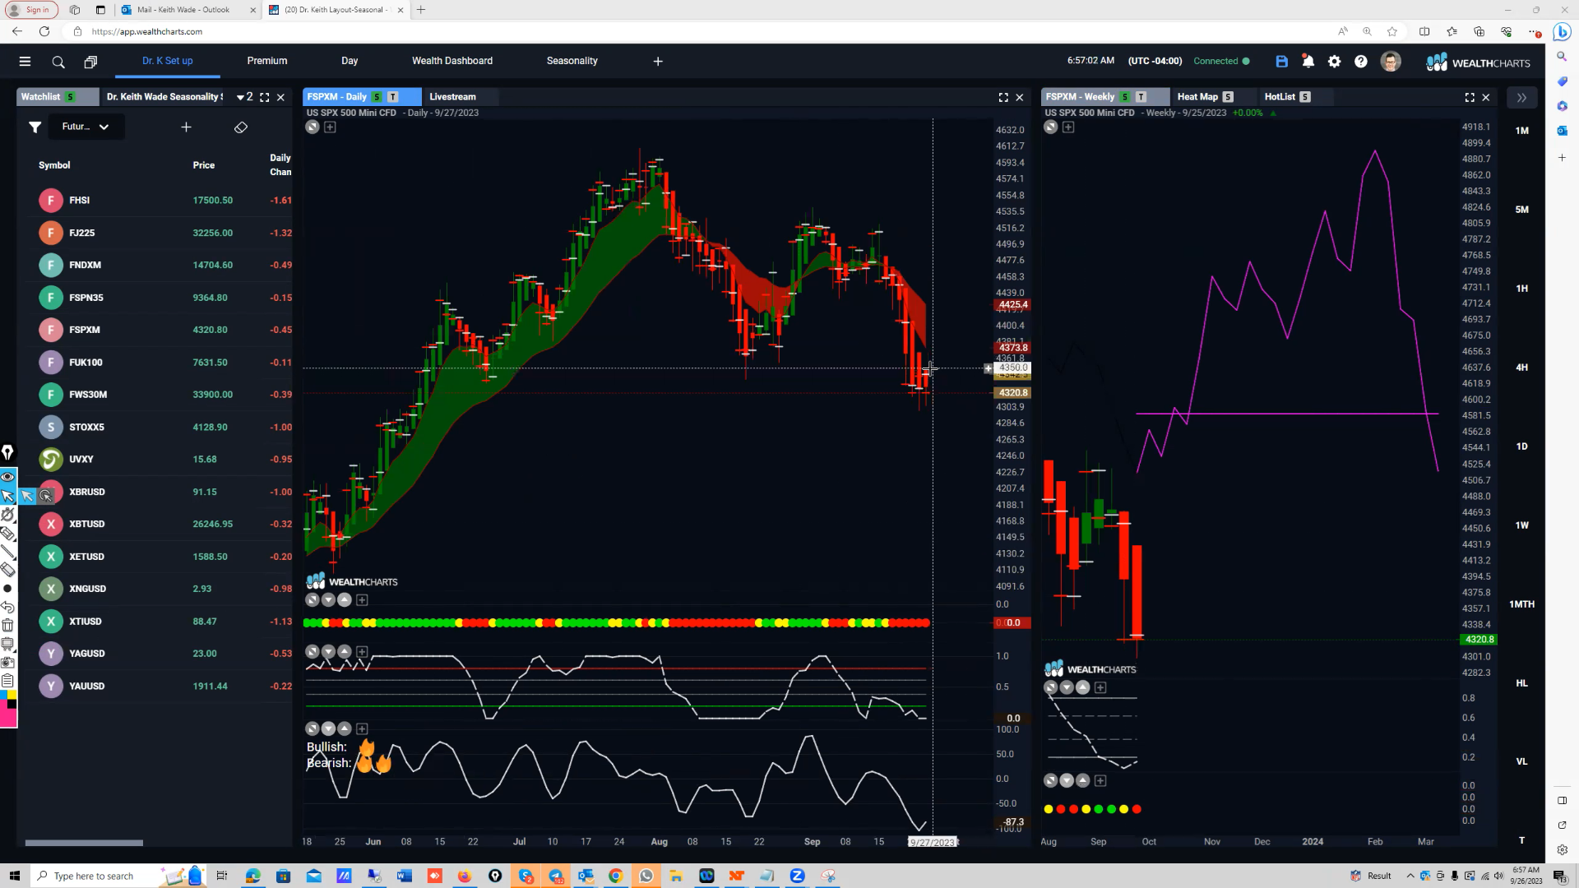Click the watchlist filter funnel icon
The width and height of the screenshot is (1579, 888).
pyautogui.click(x=35, y=127)
